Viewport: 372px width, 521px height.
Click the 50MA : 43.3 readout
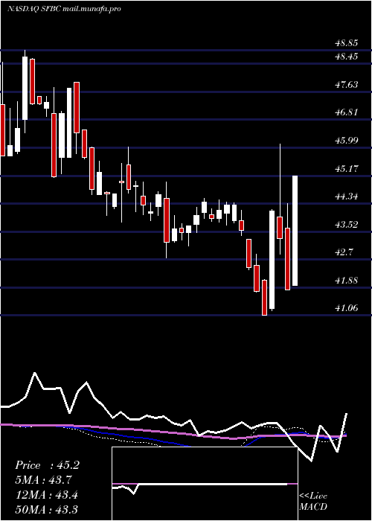(x=46, y=509)
